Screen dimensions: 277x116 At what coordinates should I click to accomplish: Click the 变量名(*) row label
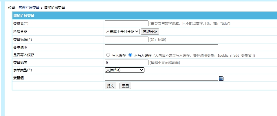point(21,24)
